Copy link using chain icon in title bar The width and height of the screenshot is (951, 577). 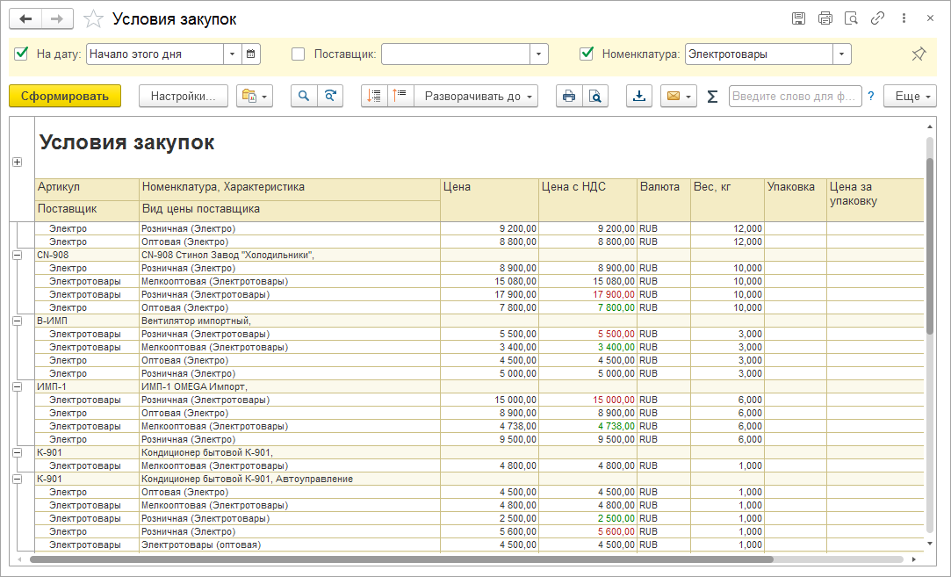tap(876, 18)
